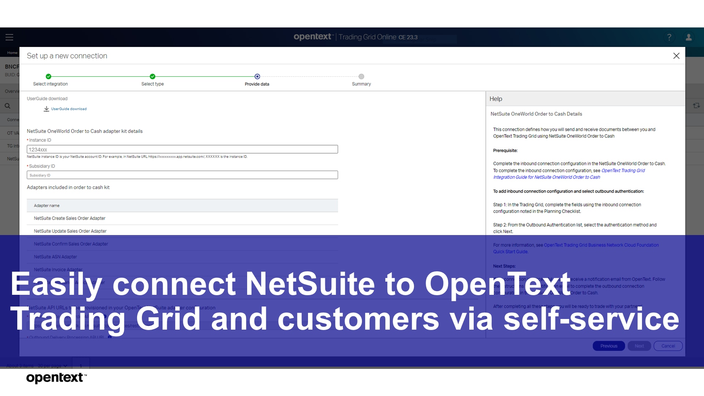Click the help question mark icon
The image size is (704, 396).
669,37
